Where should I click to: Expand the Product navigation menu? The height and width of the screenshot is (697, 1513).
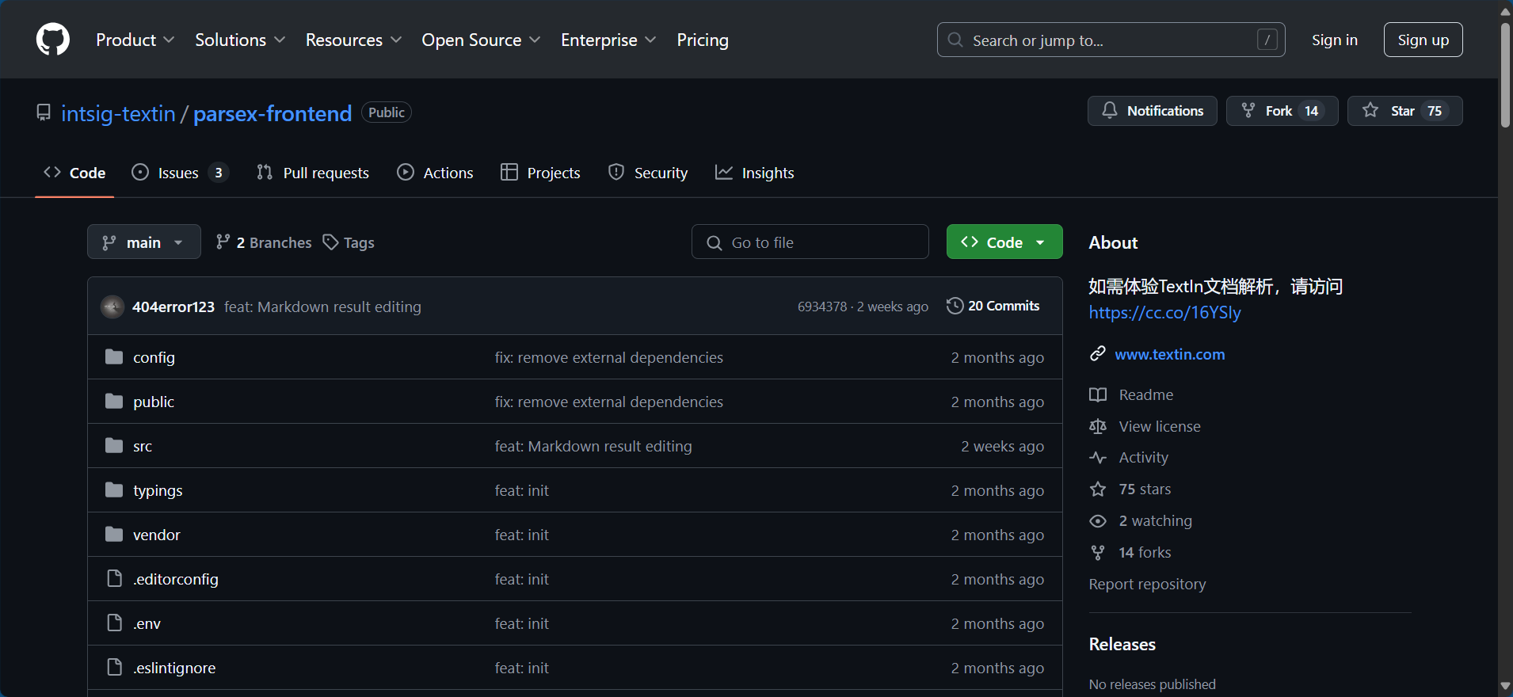click(x=135, y=40)
